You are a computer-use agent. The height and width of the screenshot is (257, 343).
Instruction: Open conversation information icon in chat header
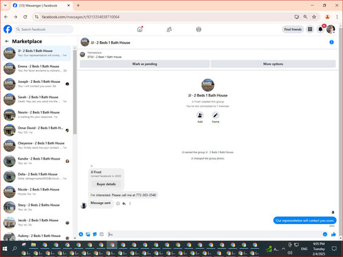coord(331,42)
